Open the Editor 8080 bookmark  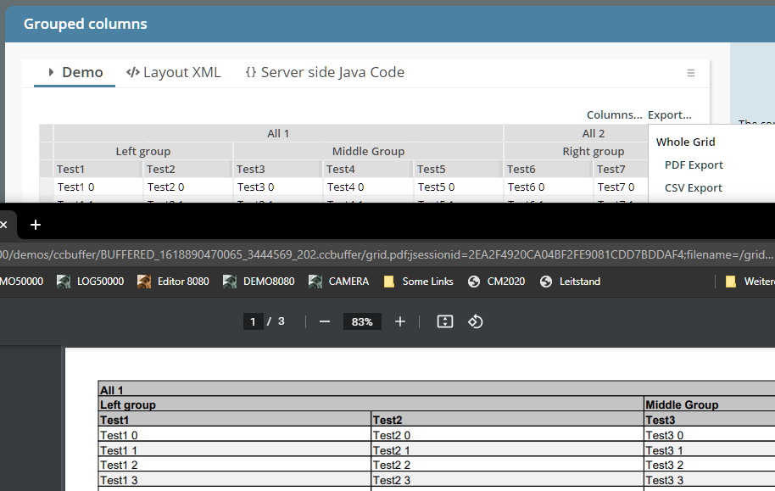click(x=173, y=282)
